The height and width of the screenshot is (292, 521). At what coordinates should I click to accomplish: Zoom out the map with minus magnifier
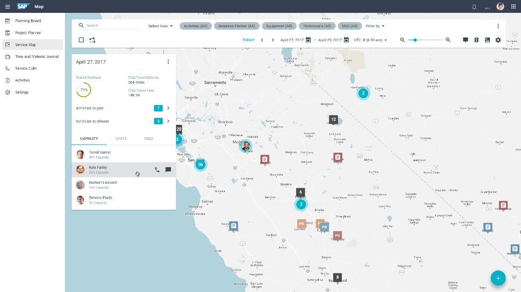point(403,40)
